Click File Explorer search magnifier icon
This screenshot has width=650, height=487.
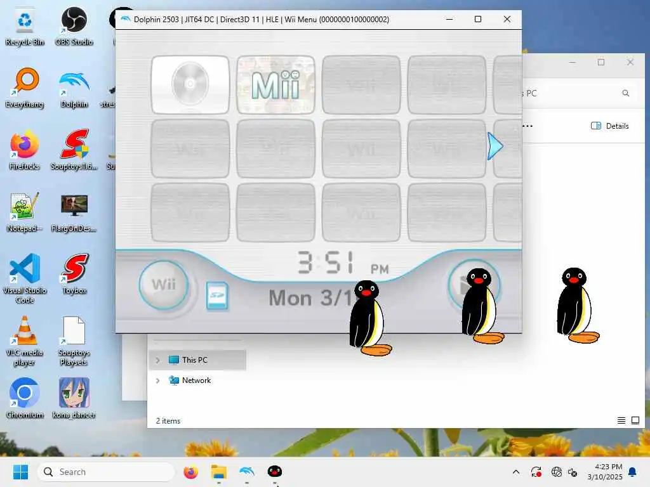click(x=625, y=93)
